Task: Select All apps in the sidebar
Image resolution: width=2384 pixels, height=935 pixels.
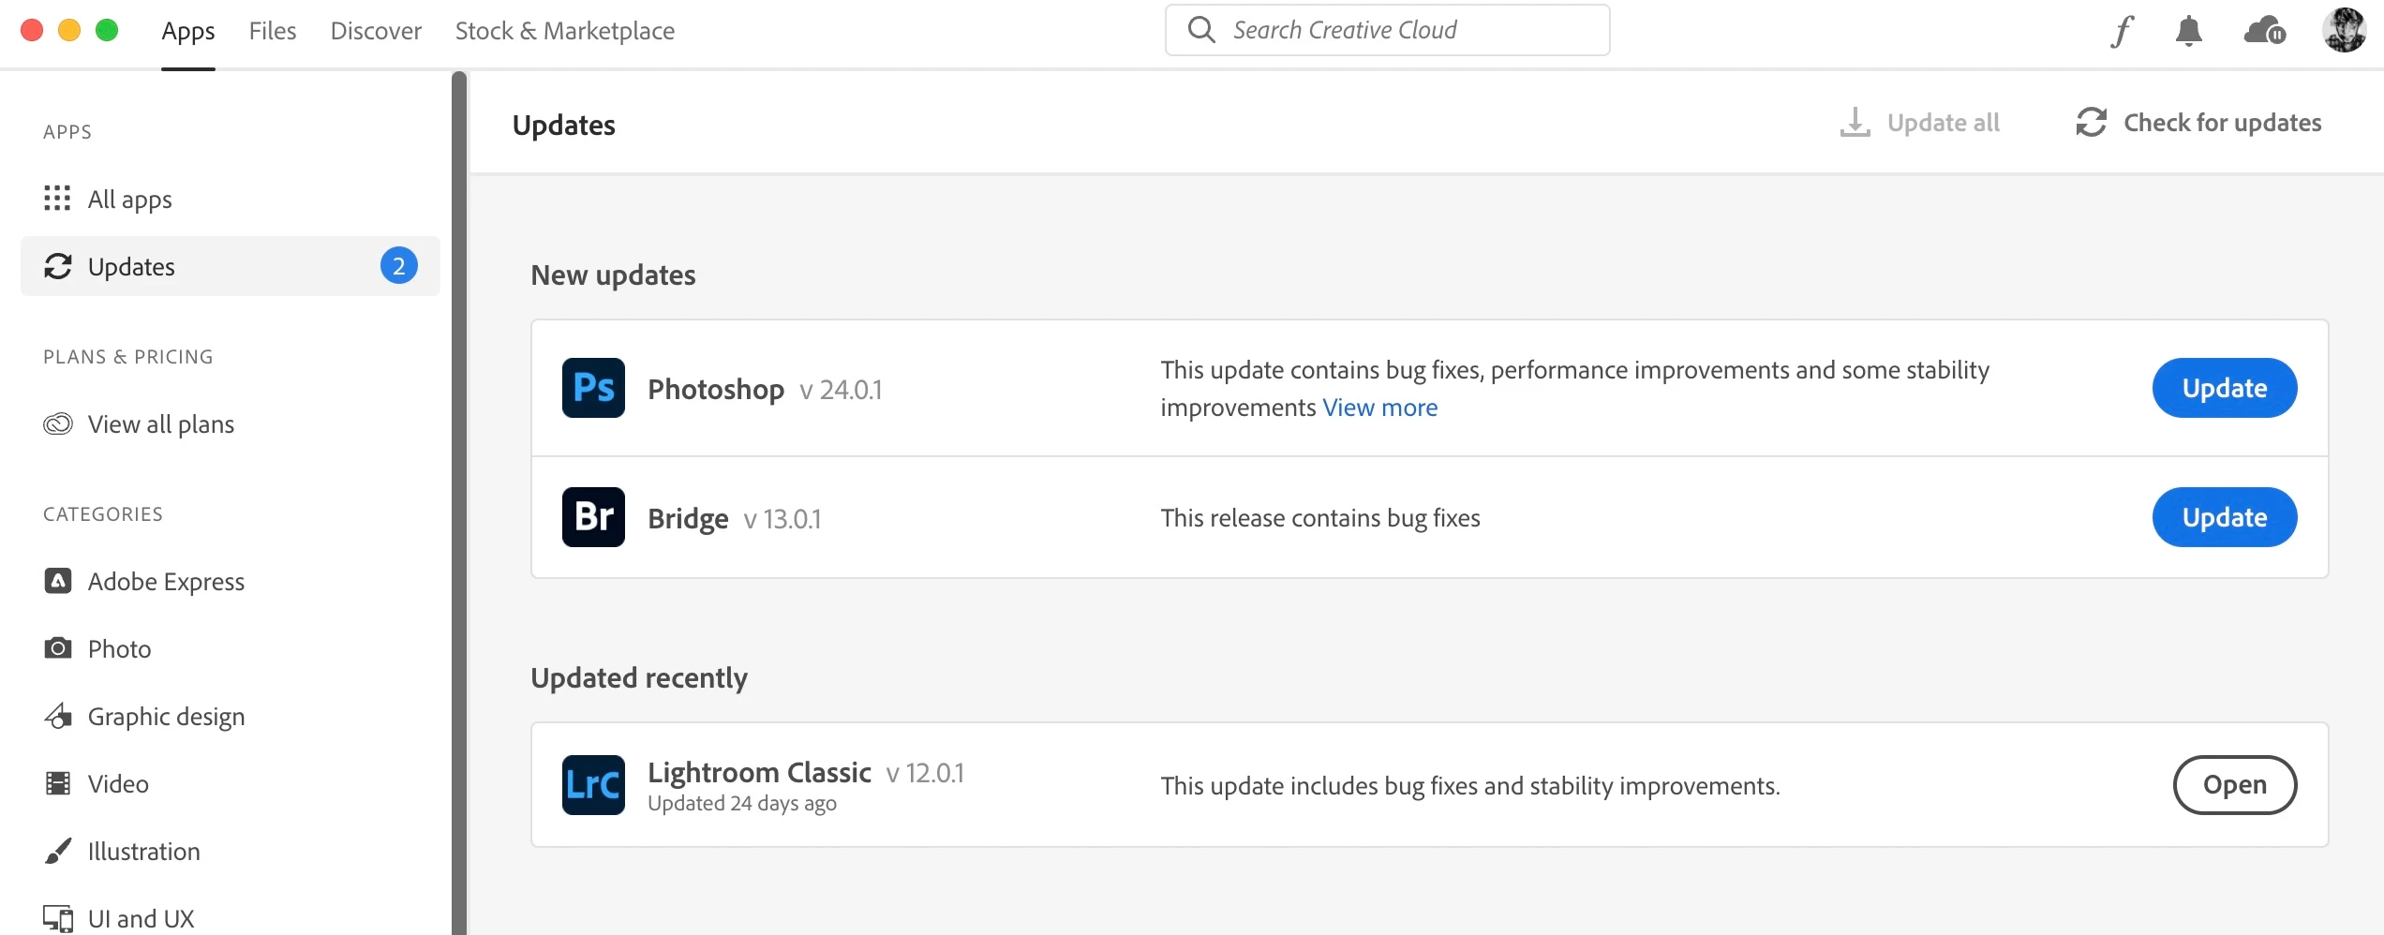Action: click(129, 199)
